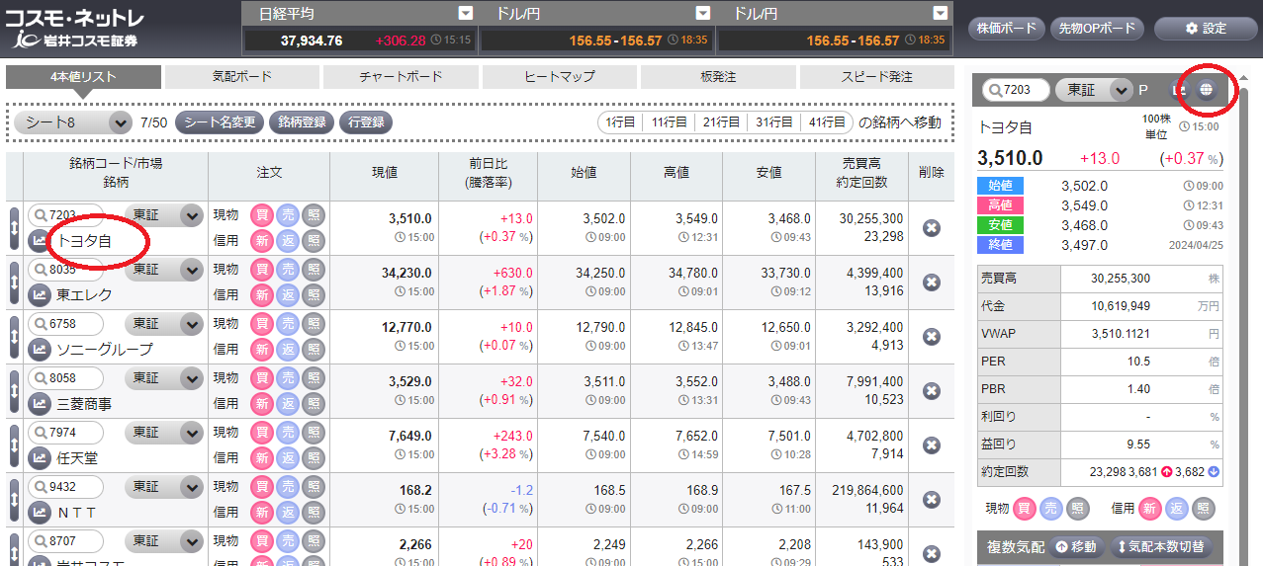This screenshot has width=1263, height=566.
Task: Switch to 4本値リスト tab
Action: [x=83, y=77]
